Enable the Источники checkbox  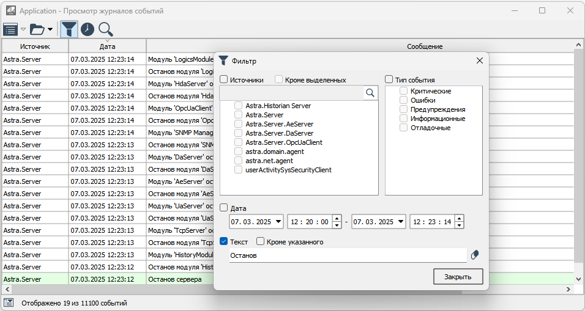click(x=224, y=79)
